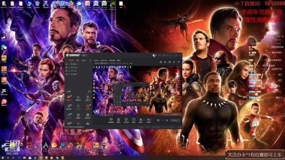Select the last source layer row
This screenshot has width=285, height=160.
tap(78, 74)
